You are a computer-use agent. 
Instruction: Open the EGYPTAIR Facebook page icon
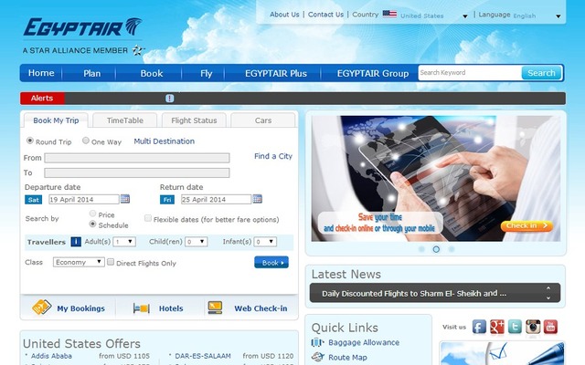pyautogui.click(x=479, y=327)
